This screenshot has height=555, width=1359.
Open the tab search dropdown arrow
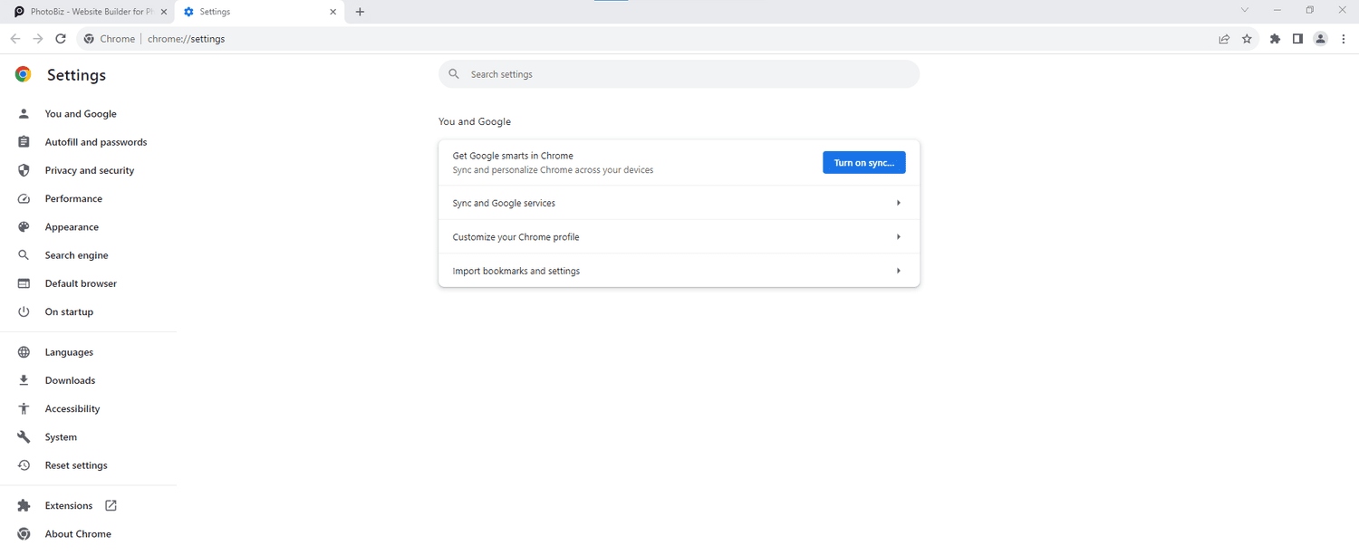pos(1245,10)
